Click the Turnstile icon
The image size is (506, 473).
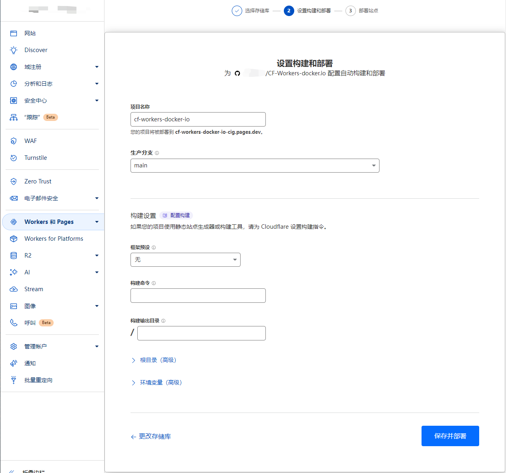pos(14,158)
